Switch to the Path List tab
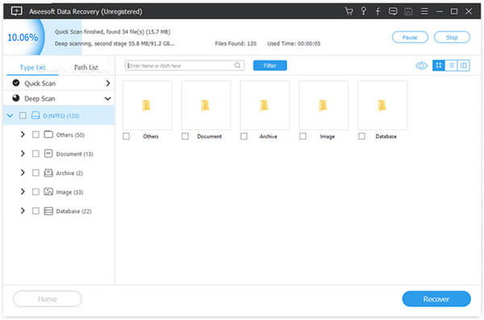 (x=86, y=67)
